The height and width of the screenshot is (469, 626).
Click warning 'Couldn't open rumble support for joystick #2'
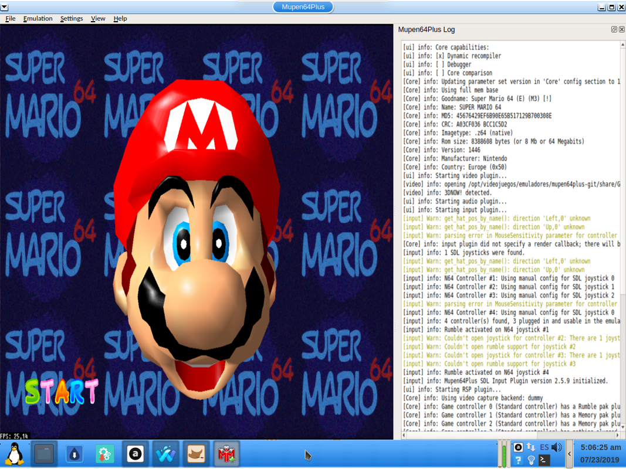tap(489, 346)
